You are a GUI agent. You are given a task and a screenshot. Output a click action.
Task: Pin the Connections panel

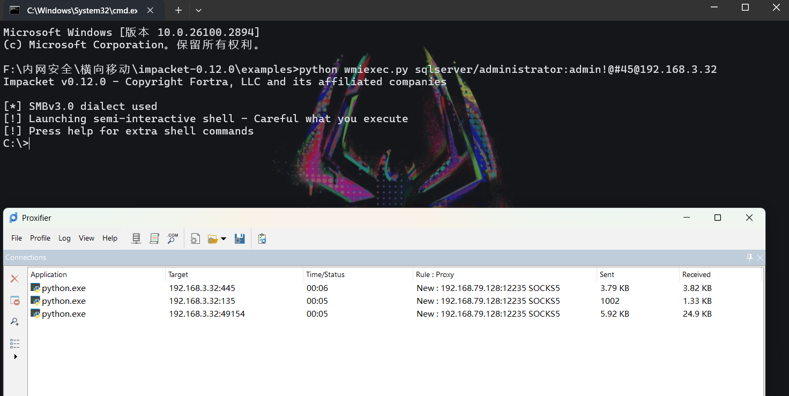[x=750, y=257]
